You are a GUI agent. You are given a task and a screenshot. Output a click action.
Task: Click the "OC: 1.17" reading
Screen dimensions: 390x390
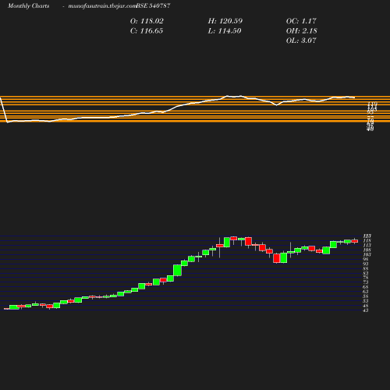[301, 21]
